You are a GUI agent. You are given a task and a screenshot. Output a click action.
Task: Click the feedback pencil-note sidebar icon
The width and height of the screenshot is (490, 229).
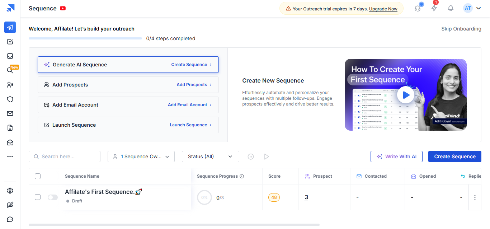[x=10, y=205]
